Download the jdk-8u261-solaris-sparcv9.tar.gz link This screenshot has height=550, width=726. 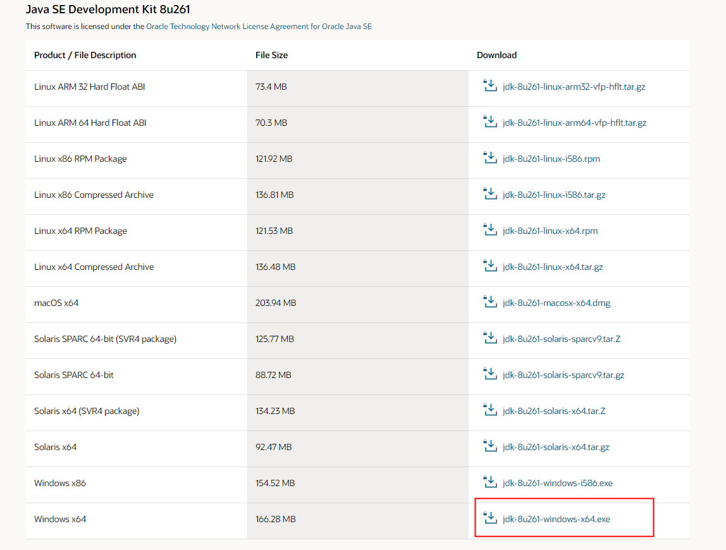[563, 375]
